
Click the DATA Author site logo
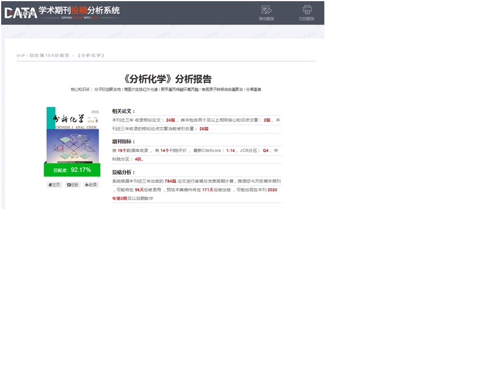tap(21, 13)
